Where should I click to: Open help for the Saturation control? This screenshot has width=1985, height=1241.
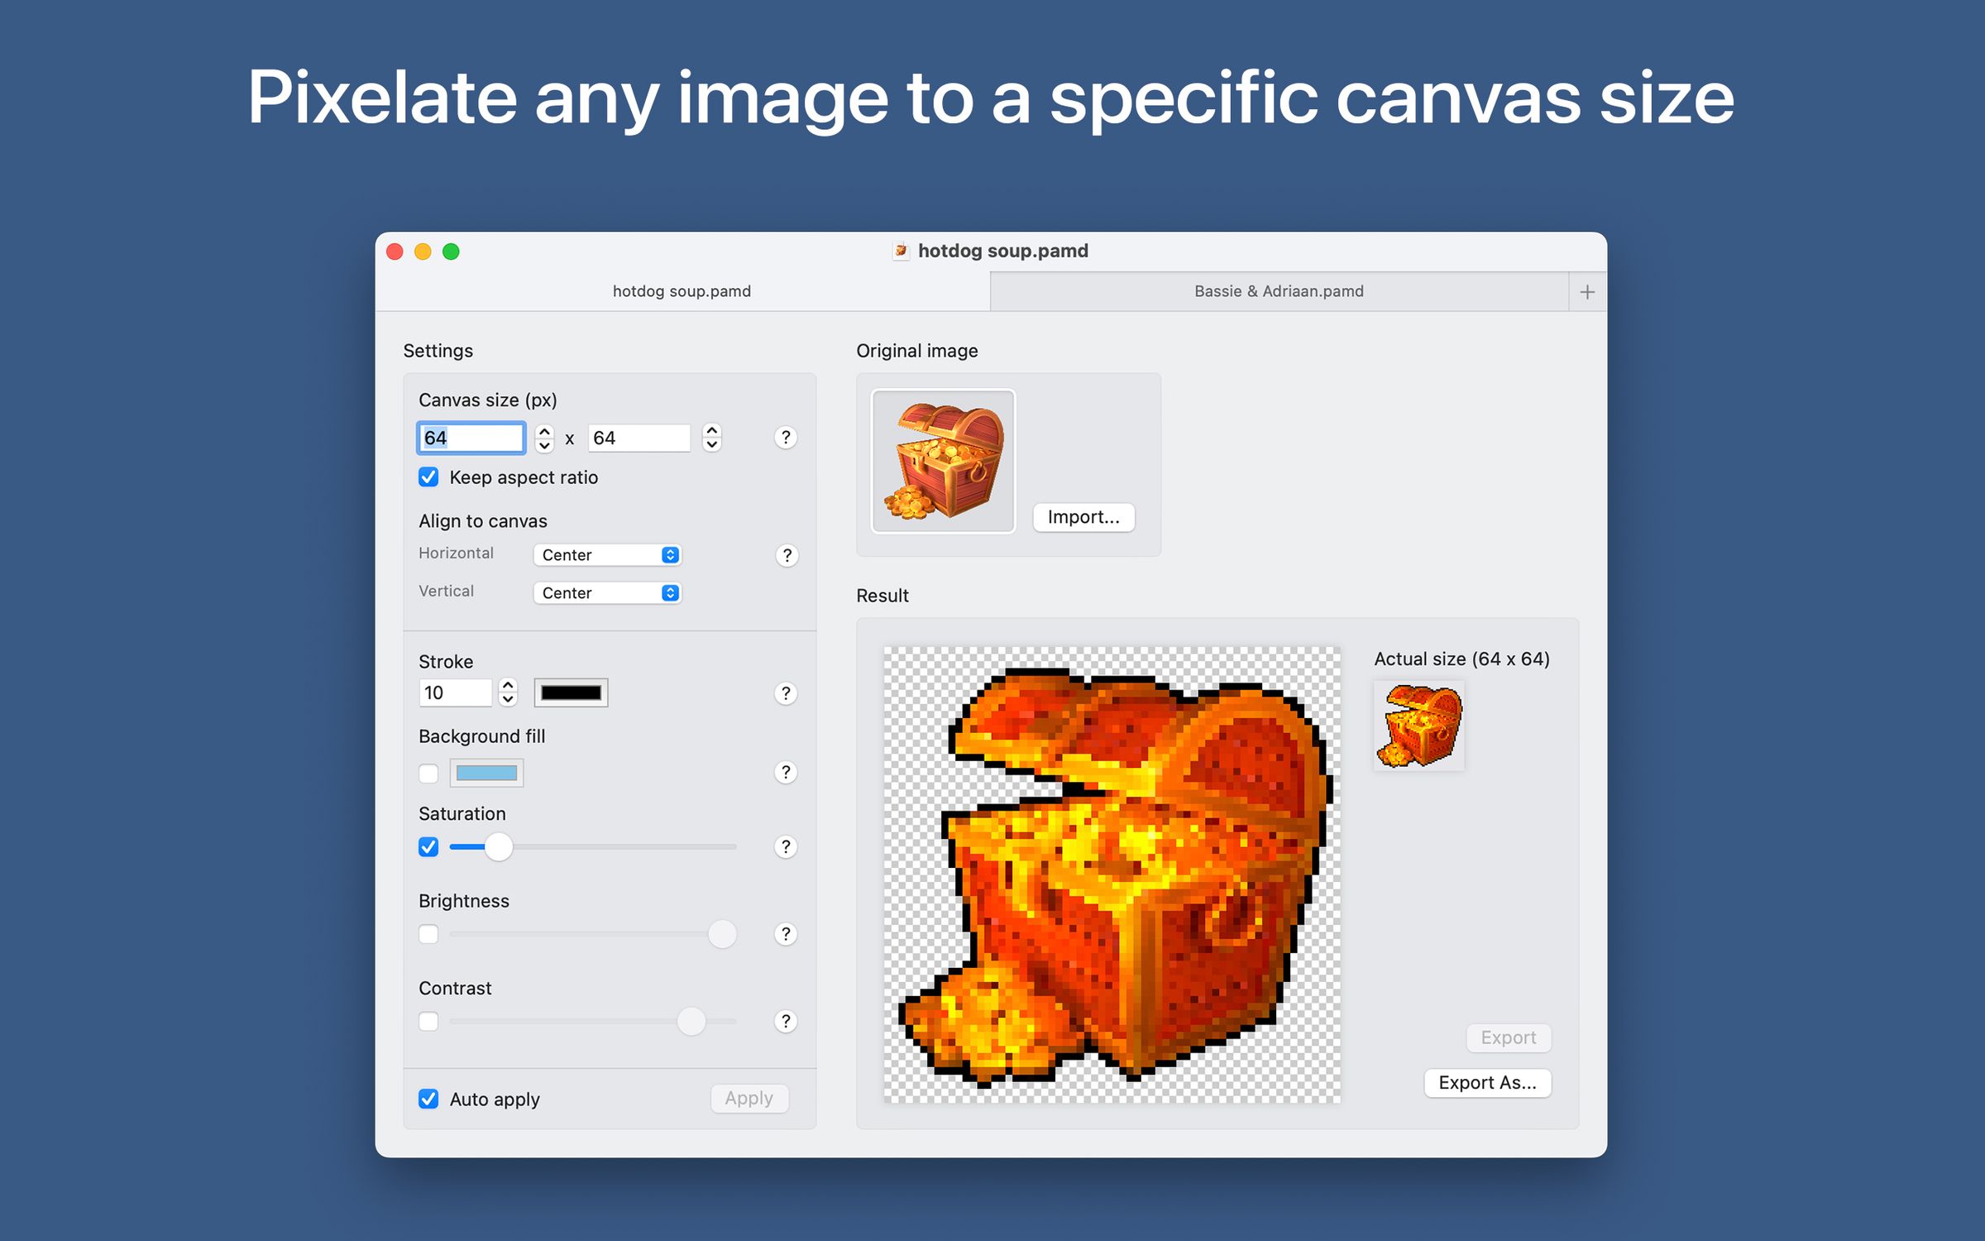point(785,846)
